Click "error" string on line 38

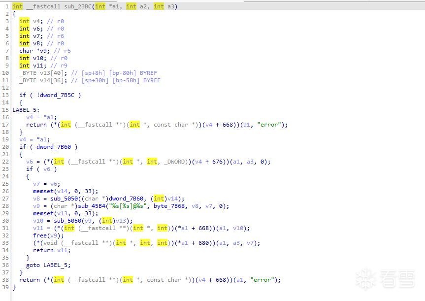[262, 280]
